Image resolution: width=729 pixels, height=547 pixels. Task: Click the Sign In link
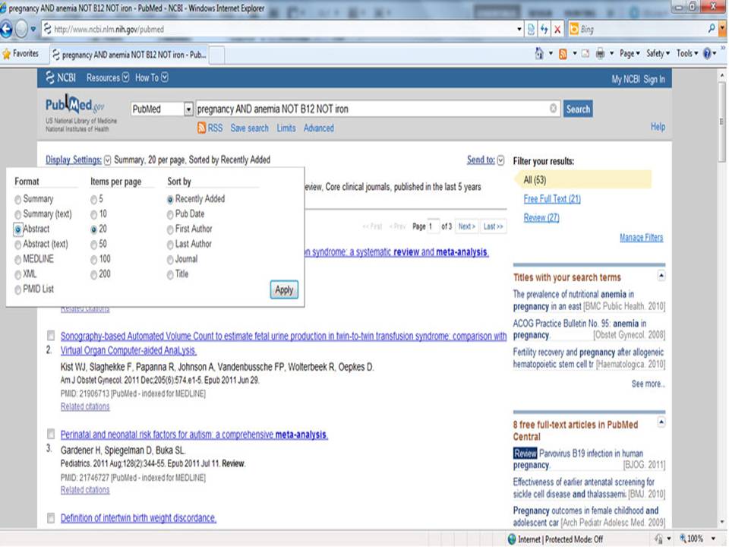[654, 79]
